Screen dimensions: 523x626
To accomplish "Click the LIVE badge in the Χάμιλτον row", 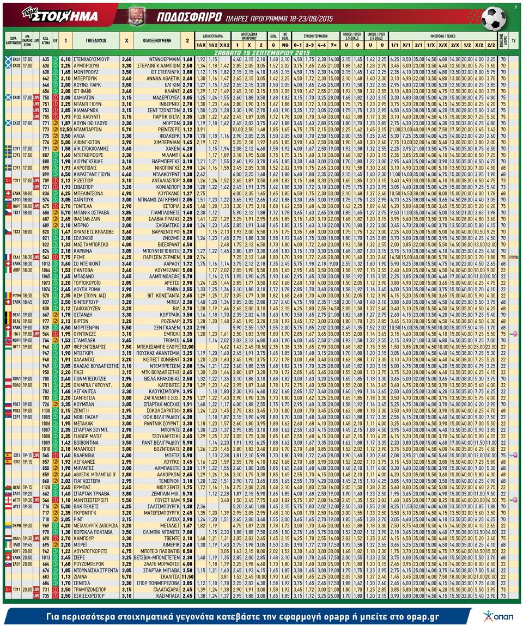I will 37,97.
